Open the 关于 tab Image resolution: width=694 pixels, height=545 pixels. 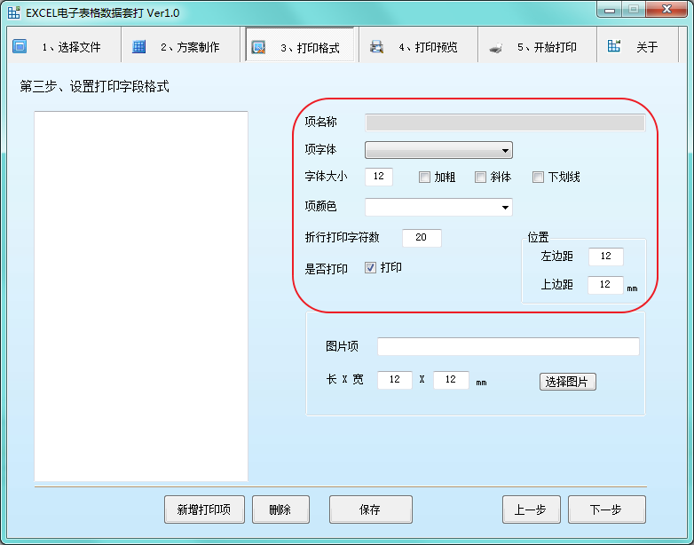pyautogui.click(x=638, y=44)
